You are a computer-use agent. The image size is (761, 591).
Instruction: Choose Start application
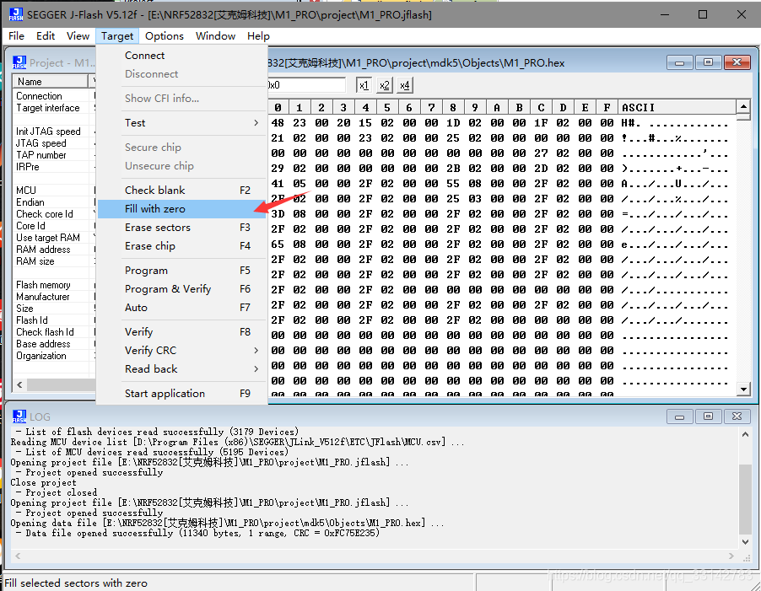pyautogui.click(x=182, y=394)
